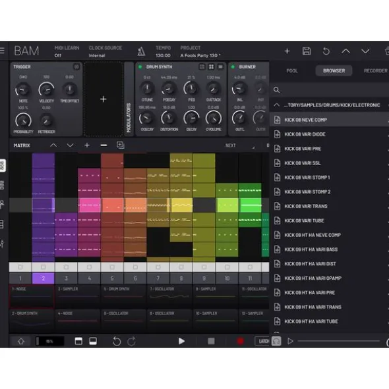Check the box above column 5

(112, 267)
